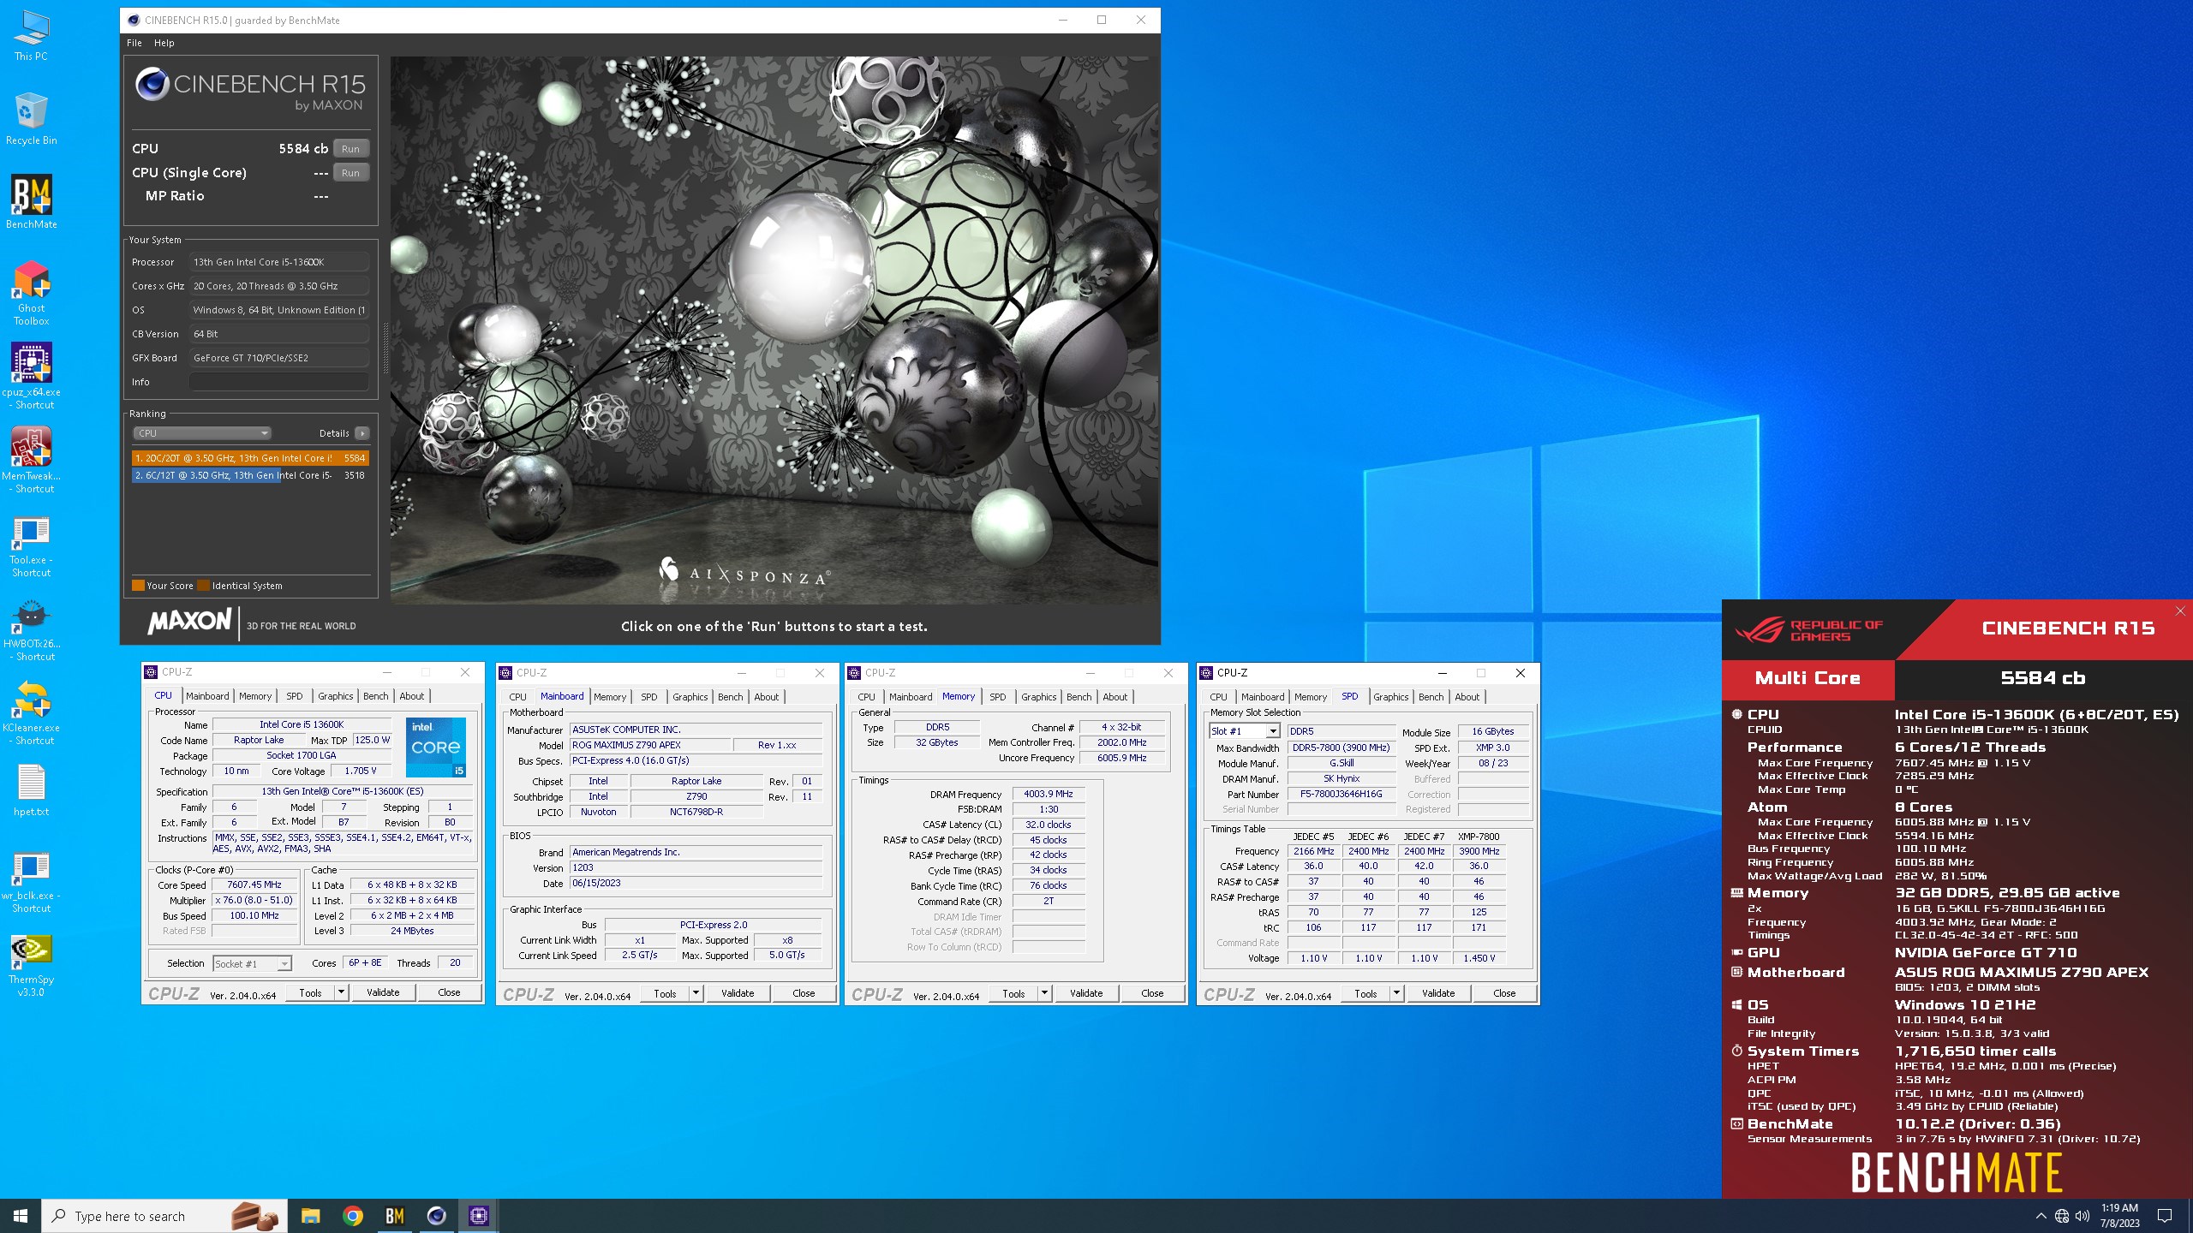Switch to BenchMate on the taskbar

pyautogui.click(x=394, y=1216)
